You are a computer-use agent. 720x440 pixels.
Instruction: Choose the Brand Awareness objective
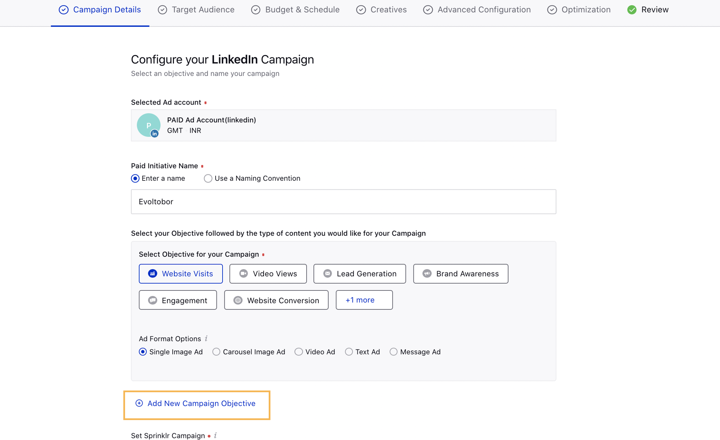click(x=461, y=274)
